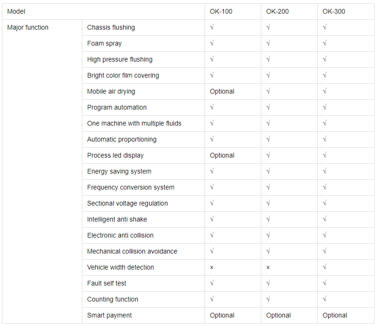Click the OK-100 check mark for Chassis flushing
The width and height of the screenshot is (377, 326).
(212, 27)
